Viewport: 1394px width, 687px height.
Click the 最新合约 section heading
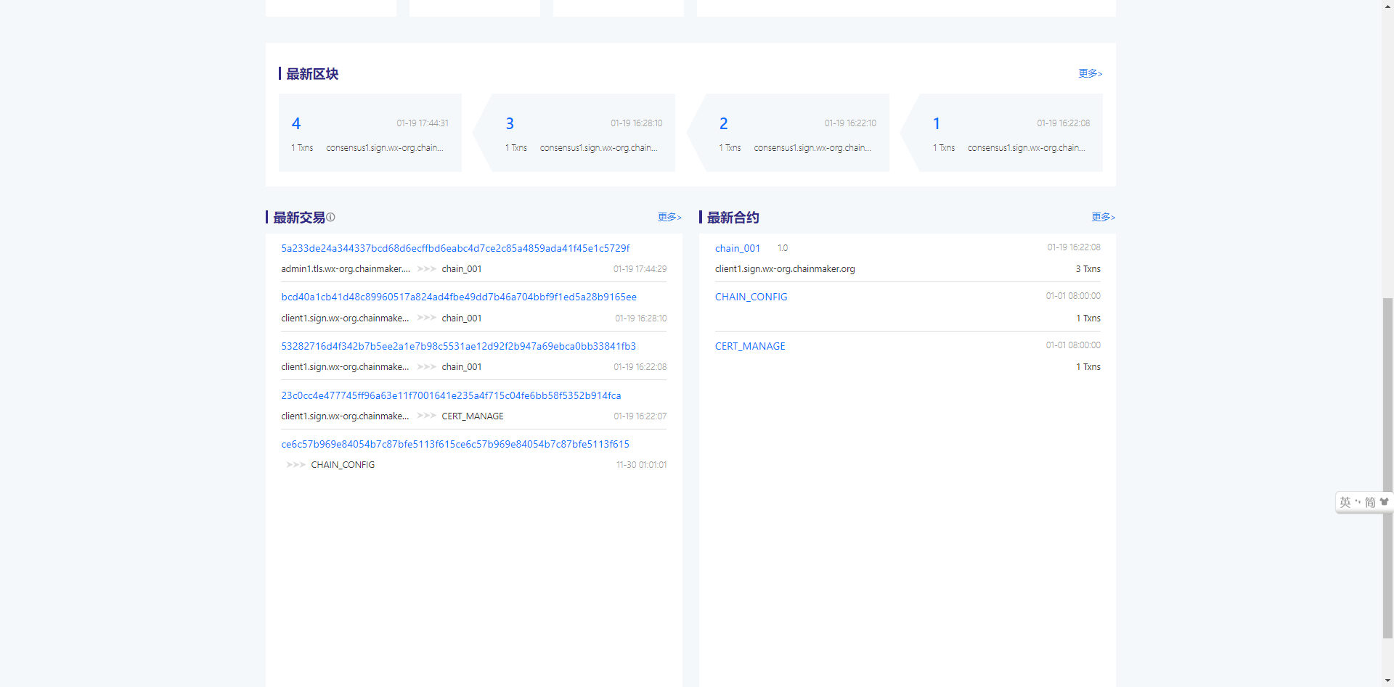733,218
